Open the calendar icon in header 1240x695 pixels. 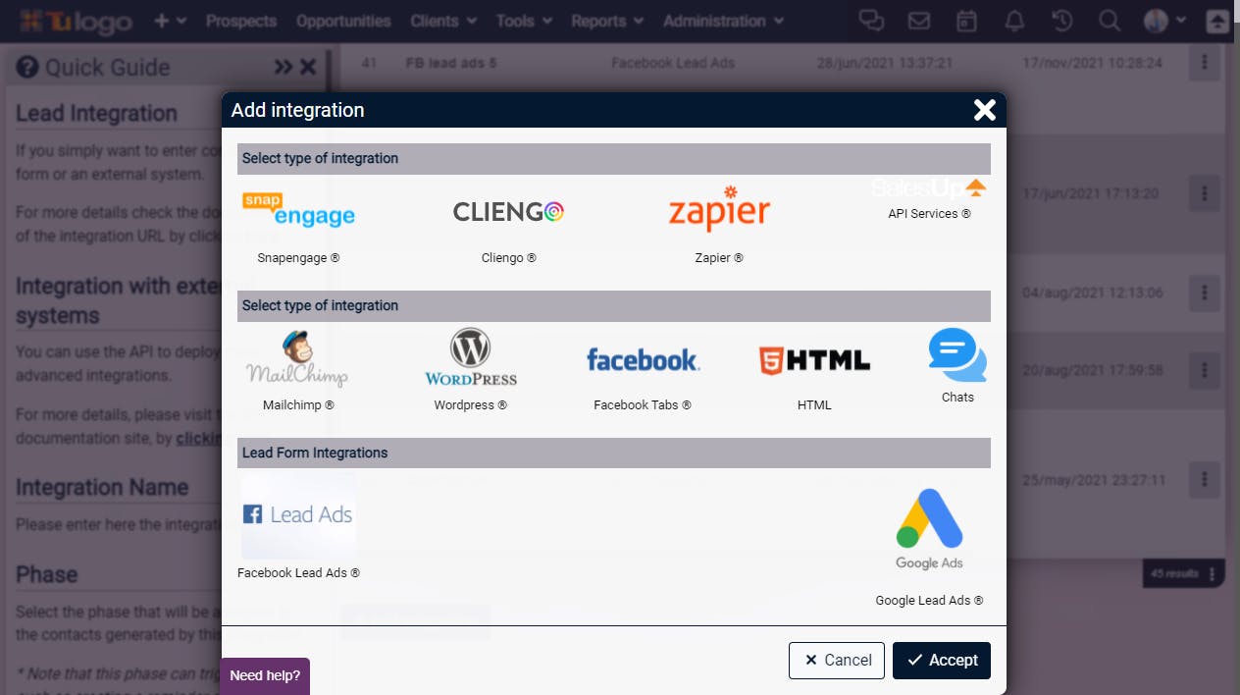[966, 21]
